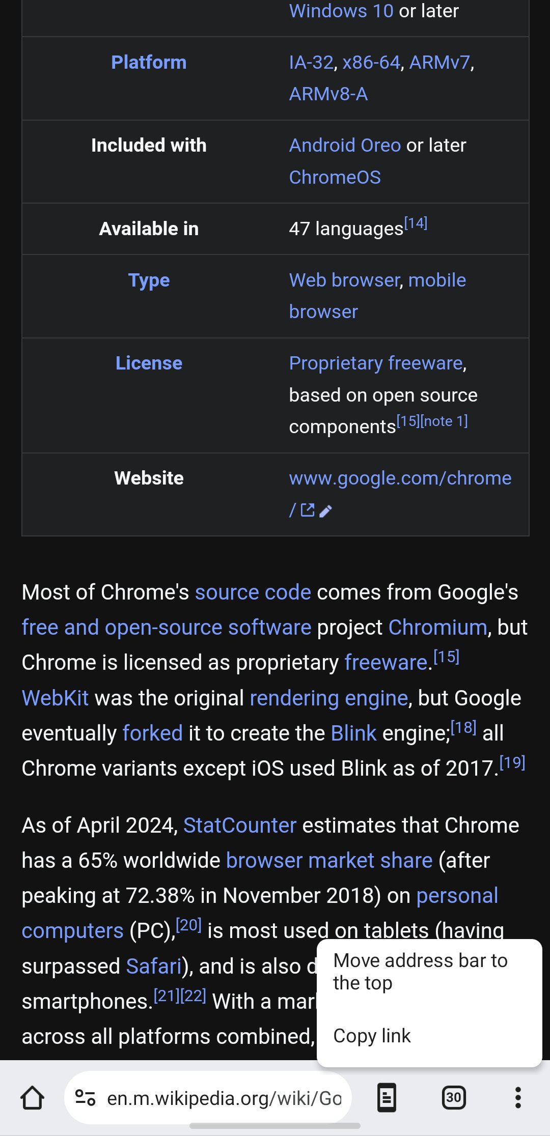The image size is (550, 1136).
Task: Open the ARMv7 link
Action: [439, 62]
